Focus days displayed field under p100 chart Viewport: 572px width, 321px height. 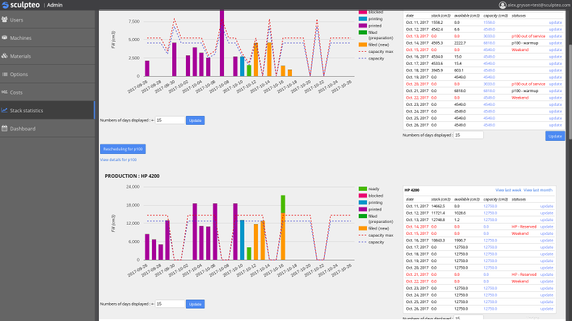click(170, 120)
